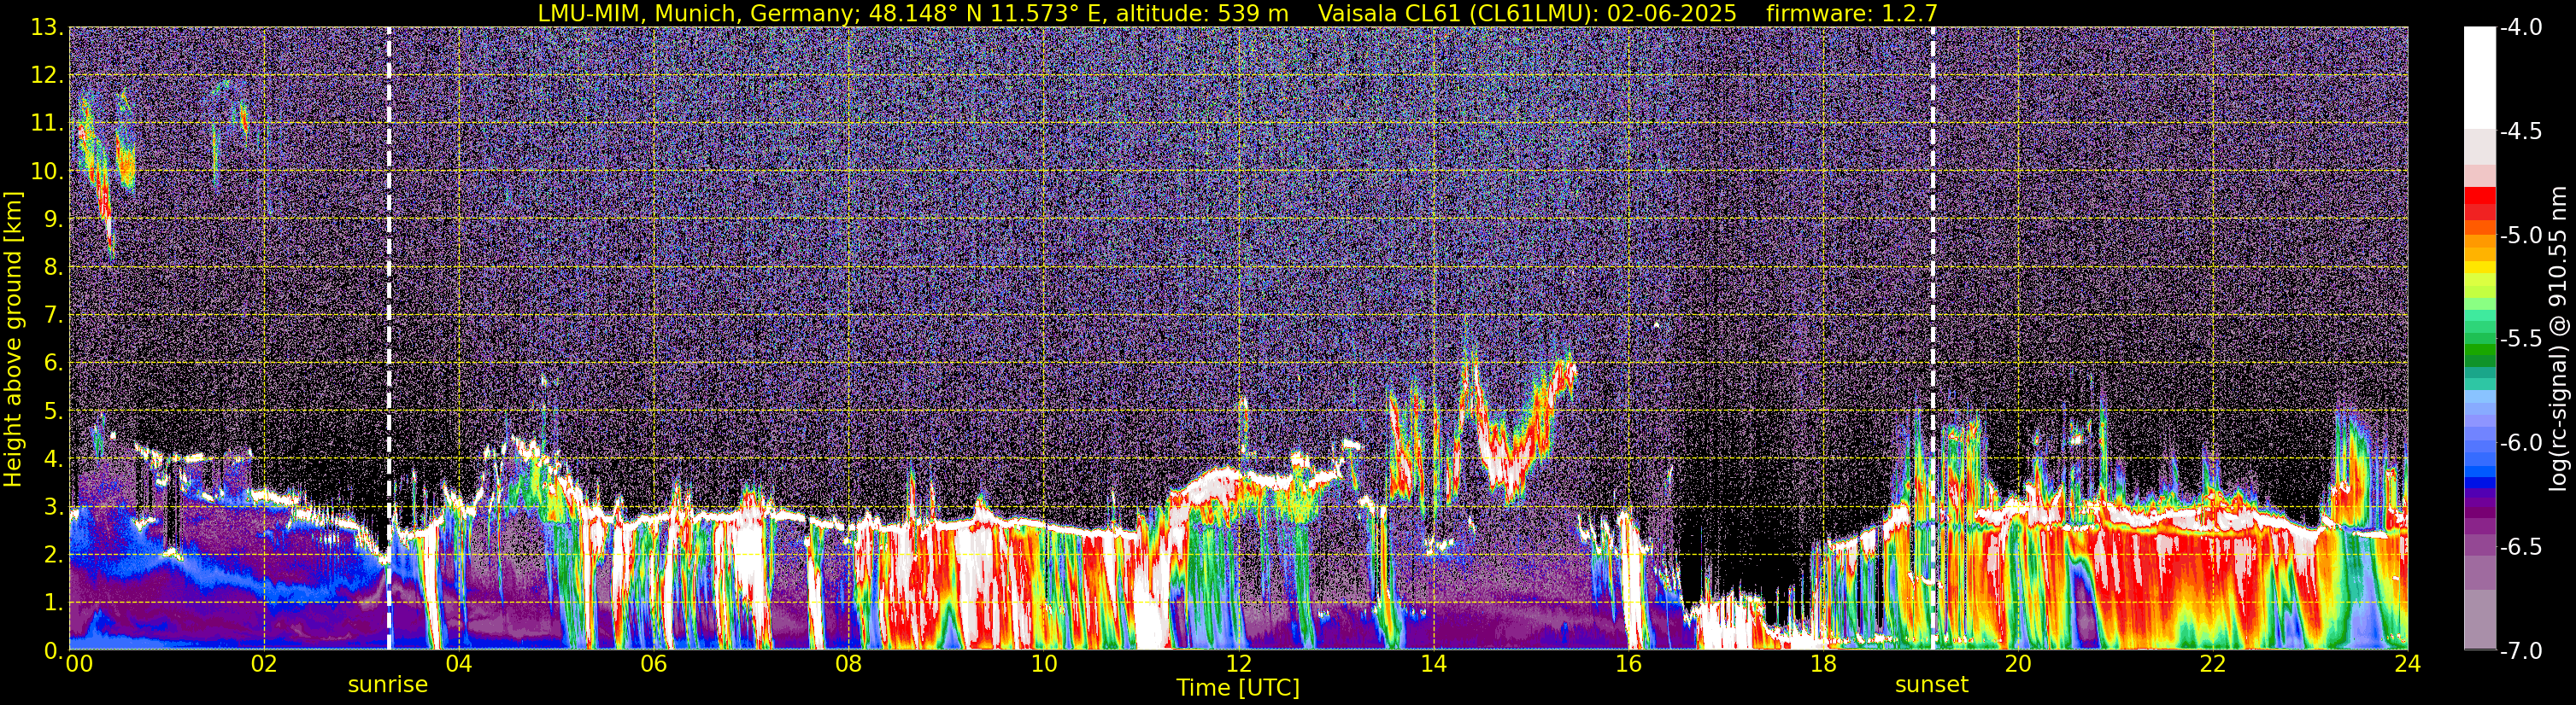Screen dimensions: 2576x705
Task: Click the '10' time tick label
Action: 1043,664
